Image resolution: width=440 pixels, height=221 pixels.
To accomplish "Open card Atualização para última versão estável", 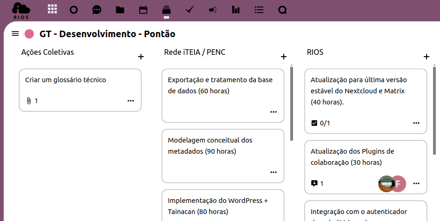I will [x=366, y=101].
